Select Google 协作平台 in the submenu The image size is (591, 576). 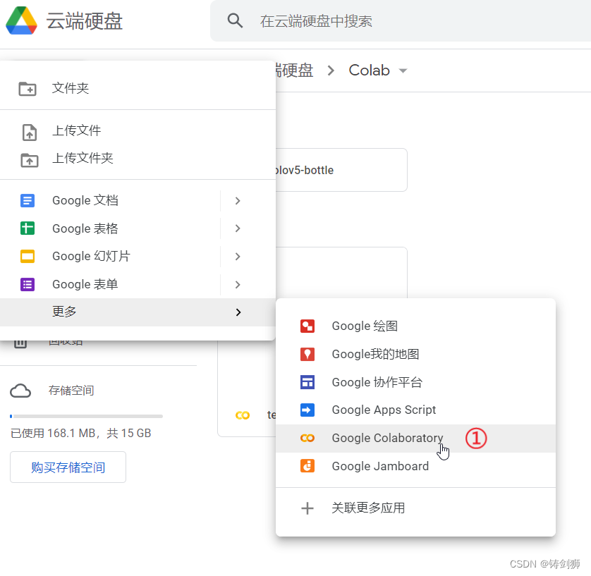[x=415, y=382]
